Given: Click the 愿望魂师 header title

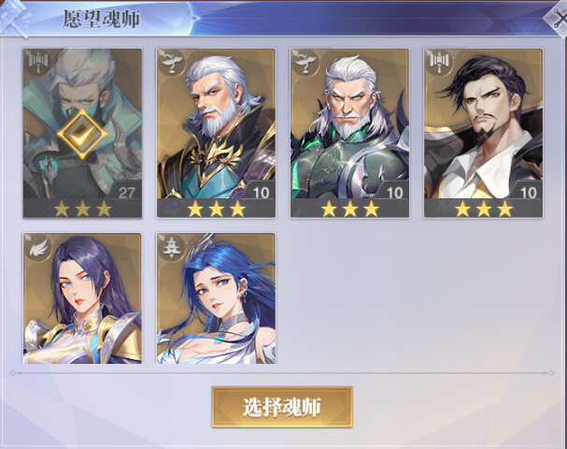Looking at the screenshot, I should pos(102,19).
